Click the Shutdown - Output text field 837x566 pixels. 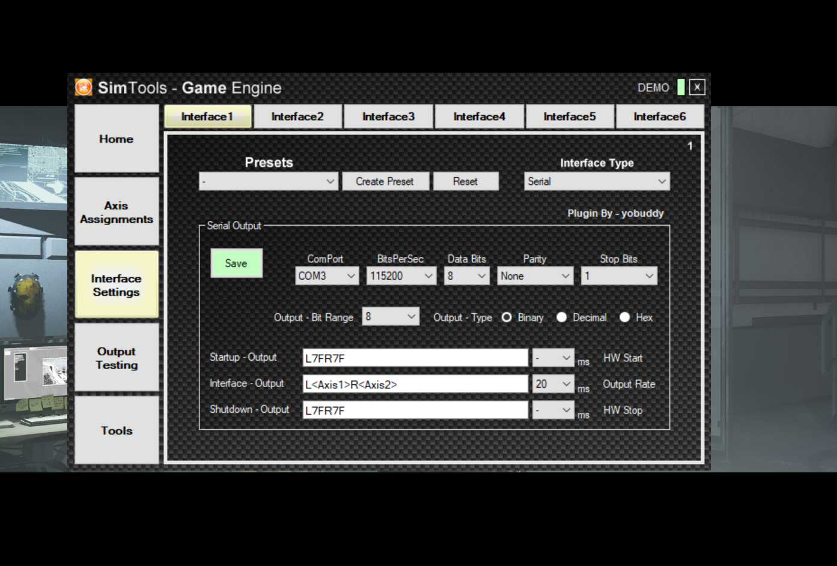[x=415, y=411]
